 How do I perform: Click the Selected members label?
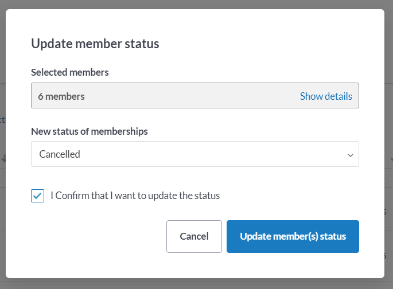(x=69, y=72)
